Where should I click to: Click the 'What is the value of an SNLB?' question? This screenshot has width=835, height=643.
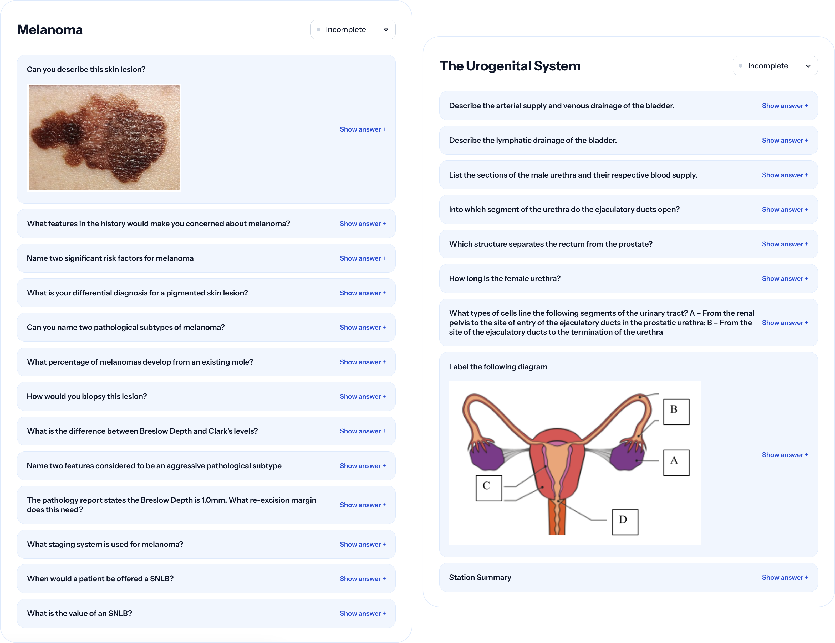[79, 614]
